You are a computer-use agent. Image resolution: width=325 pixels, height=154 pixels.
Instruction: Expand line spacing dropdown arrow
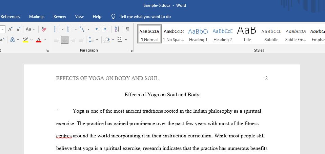pyautogui.click(x=97, y=40)
